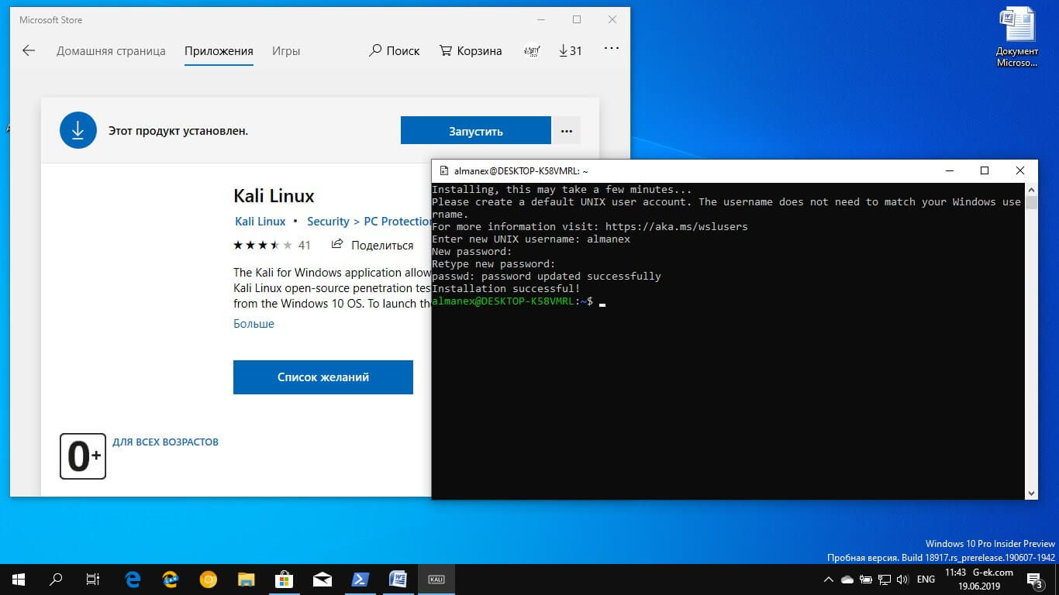This screenshot has height=595, width=1059.
Task: Click the 'Installation successful!' terminal line
Action: coord(506,288)
